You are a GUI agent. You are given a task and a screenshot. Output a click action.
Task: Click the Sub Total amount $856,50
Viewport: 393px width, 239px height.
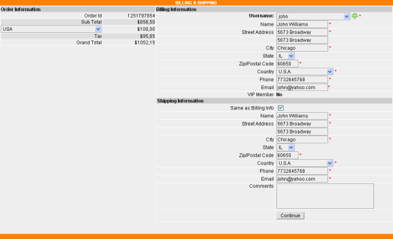(x=146, y=22)
